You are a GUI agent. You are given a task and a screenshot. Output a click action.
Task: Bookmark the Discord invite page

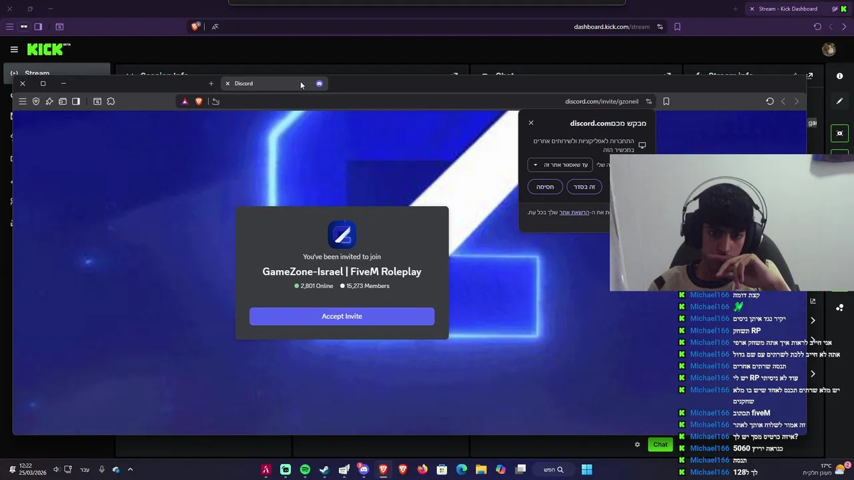[666, 101]
